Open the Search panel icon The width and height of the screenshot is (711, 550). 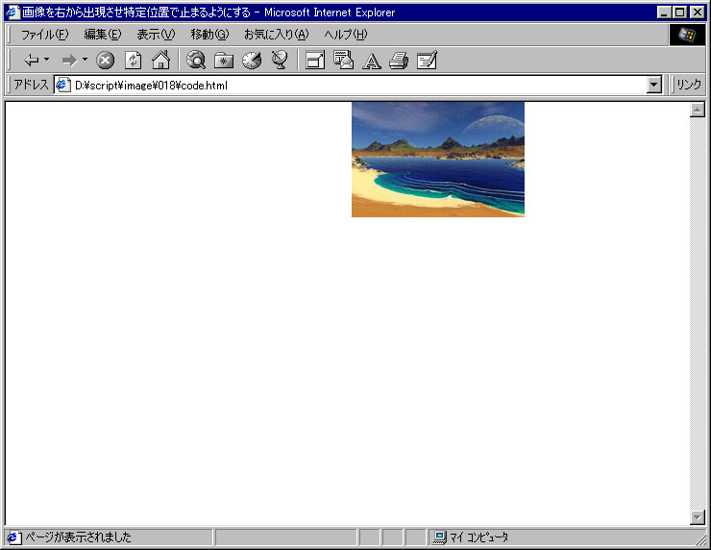(196, 60)
